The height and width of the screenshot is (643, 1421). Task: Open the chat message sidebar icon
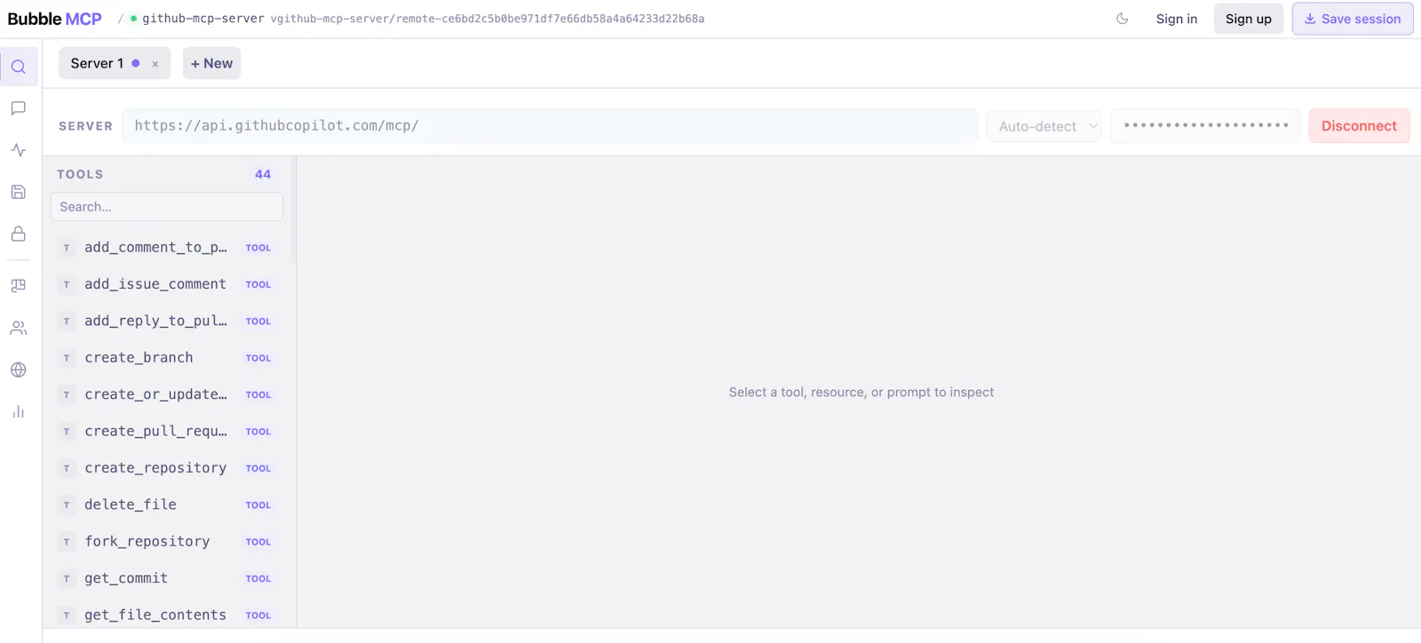click(19, 108)
